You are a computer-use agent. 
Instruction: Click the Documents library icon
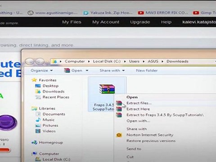[x=38, y=114]
